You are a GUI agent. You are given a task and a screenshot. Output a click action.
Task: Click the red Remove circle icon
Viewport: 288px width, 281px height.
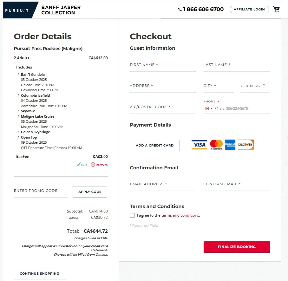(x=93, y=165)
